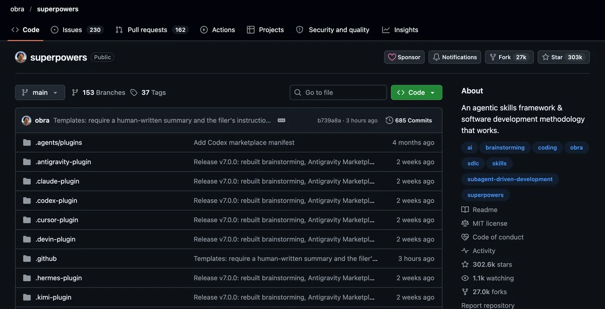This screenshot has width=605, height=309.
Task: Open the green Code dropdown button
Action: [416, 93]
